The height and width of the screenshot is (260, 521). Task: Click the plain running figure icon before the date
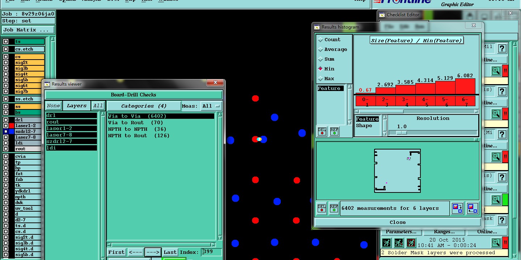click(386, 243)
